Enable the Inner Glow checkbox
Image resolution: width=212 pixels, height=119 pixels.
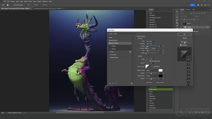click(x=109, y=55)
